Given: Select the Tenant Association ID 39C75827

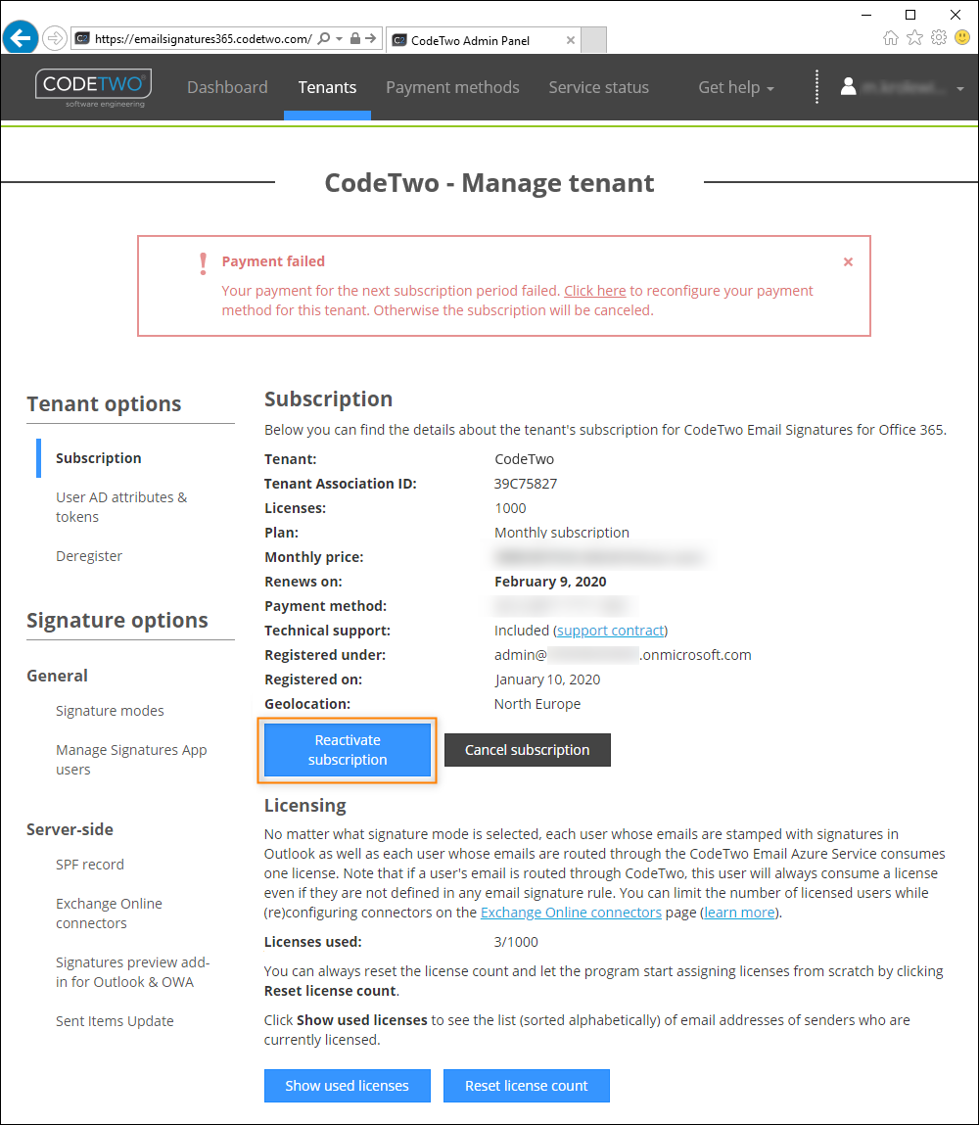Looking at the screenshot, I should [x=526, y=484].
